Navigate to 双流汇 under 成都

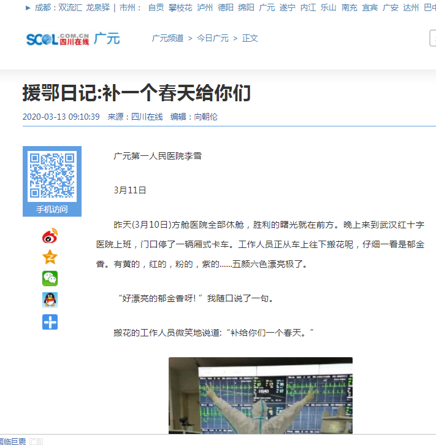(x=70, y=8)
